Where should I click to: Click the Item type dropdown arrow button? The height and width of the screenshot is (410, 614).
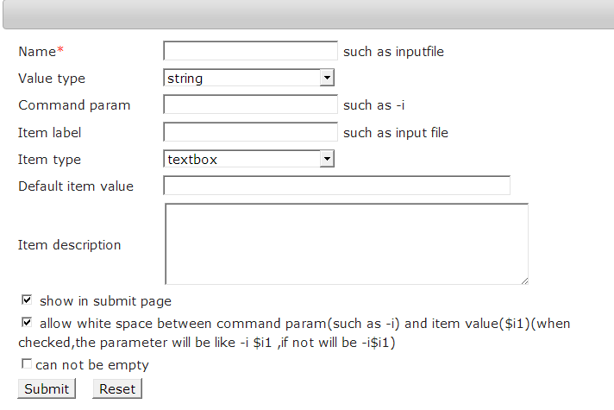pyautogui.click(x=327, y=159)
